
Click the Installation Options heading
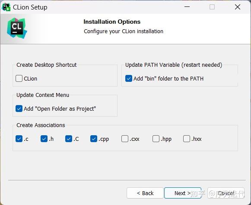tap(112, 22)
